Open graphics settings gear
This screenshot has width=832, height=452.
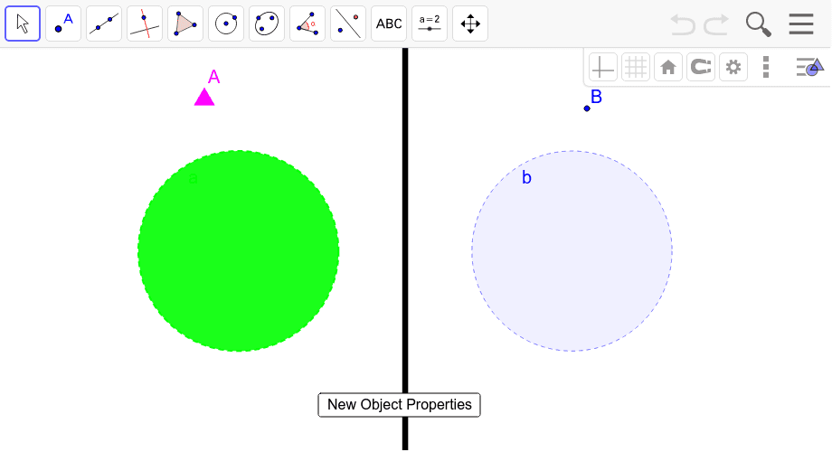(733, 68)
